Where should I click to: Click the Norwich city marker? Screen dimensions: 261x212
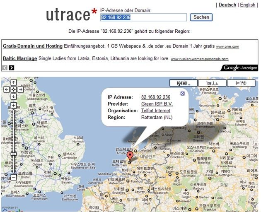(78, 144)
